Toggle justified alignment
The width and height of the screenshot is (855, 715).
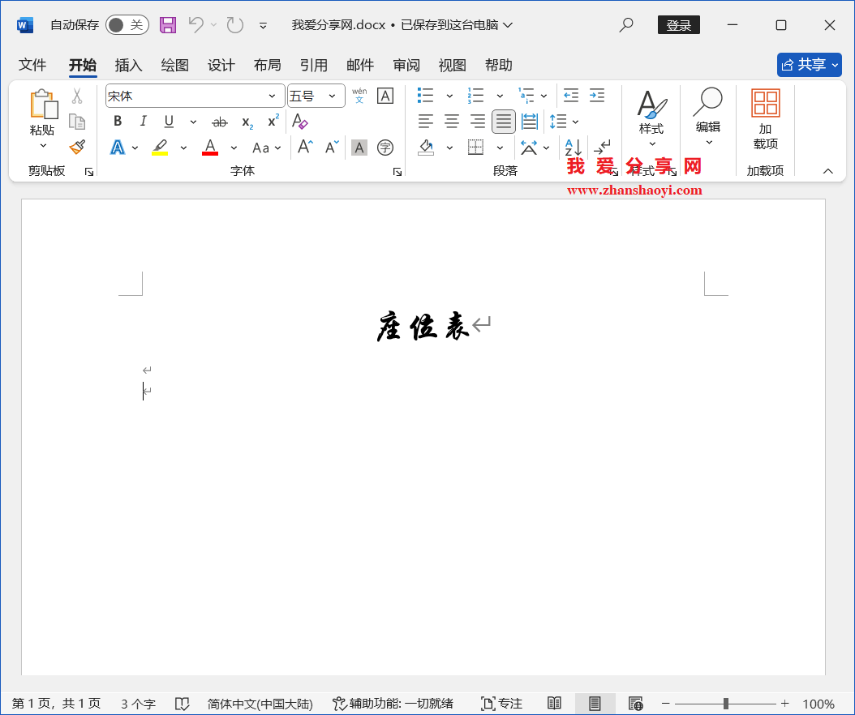pyautogui.click(x=503, y=121)
